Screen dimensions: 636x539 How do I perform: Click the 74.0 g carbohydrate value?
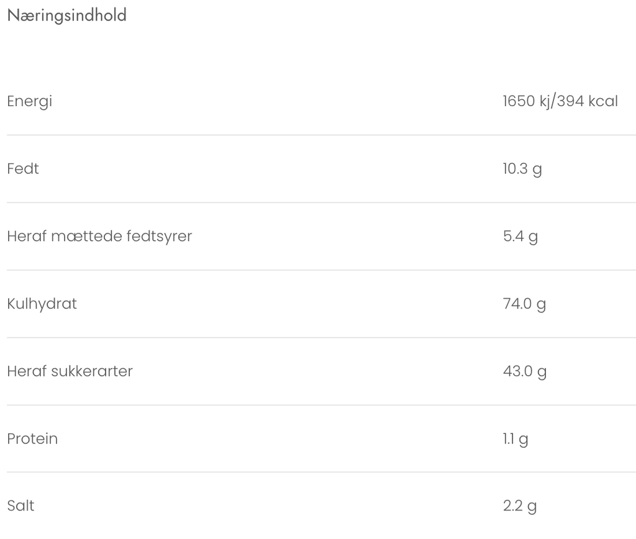(524, 304)
